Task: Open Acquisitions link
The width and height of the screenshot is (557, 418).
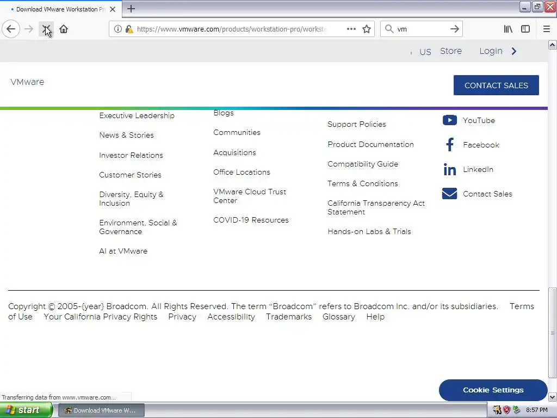Action: 234,152
